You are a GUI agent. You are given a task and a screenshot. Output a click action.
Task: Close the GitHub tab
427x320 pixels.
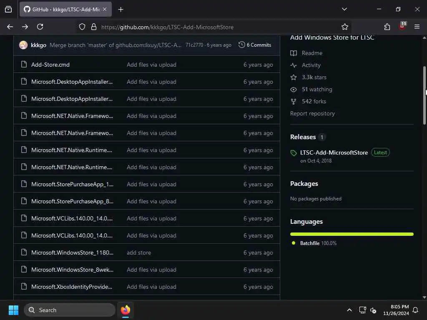(105, 9)
